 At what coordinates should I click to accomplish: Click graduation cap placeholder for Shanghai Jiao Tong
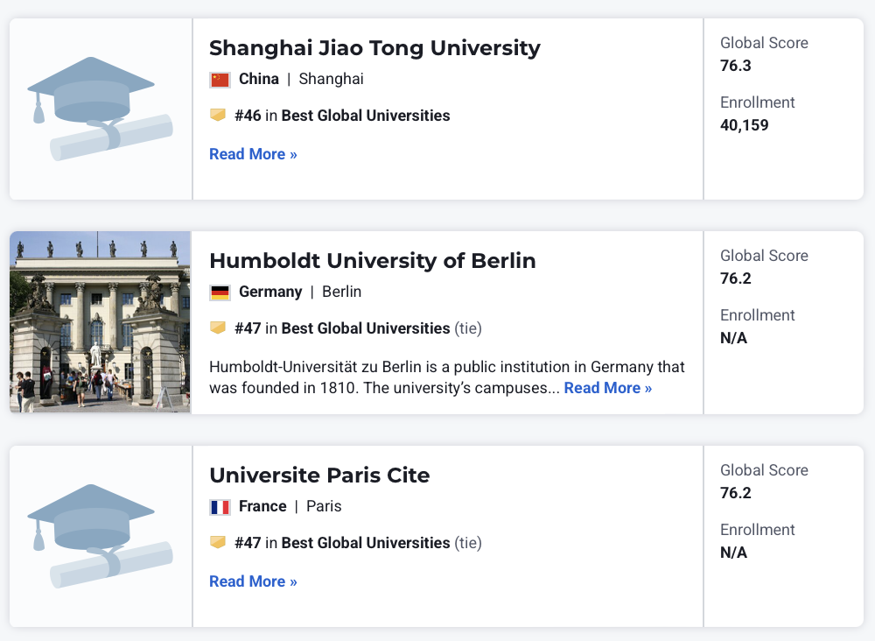(101, 109)
